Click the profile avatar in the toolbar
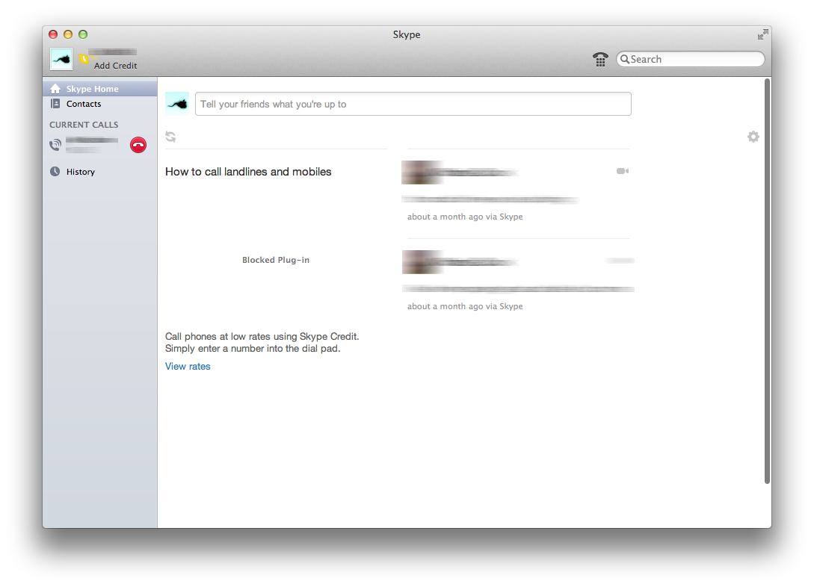 coord(61,59)
